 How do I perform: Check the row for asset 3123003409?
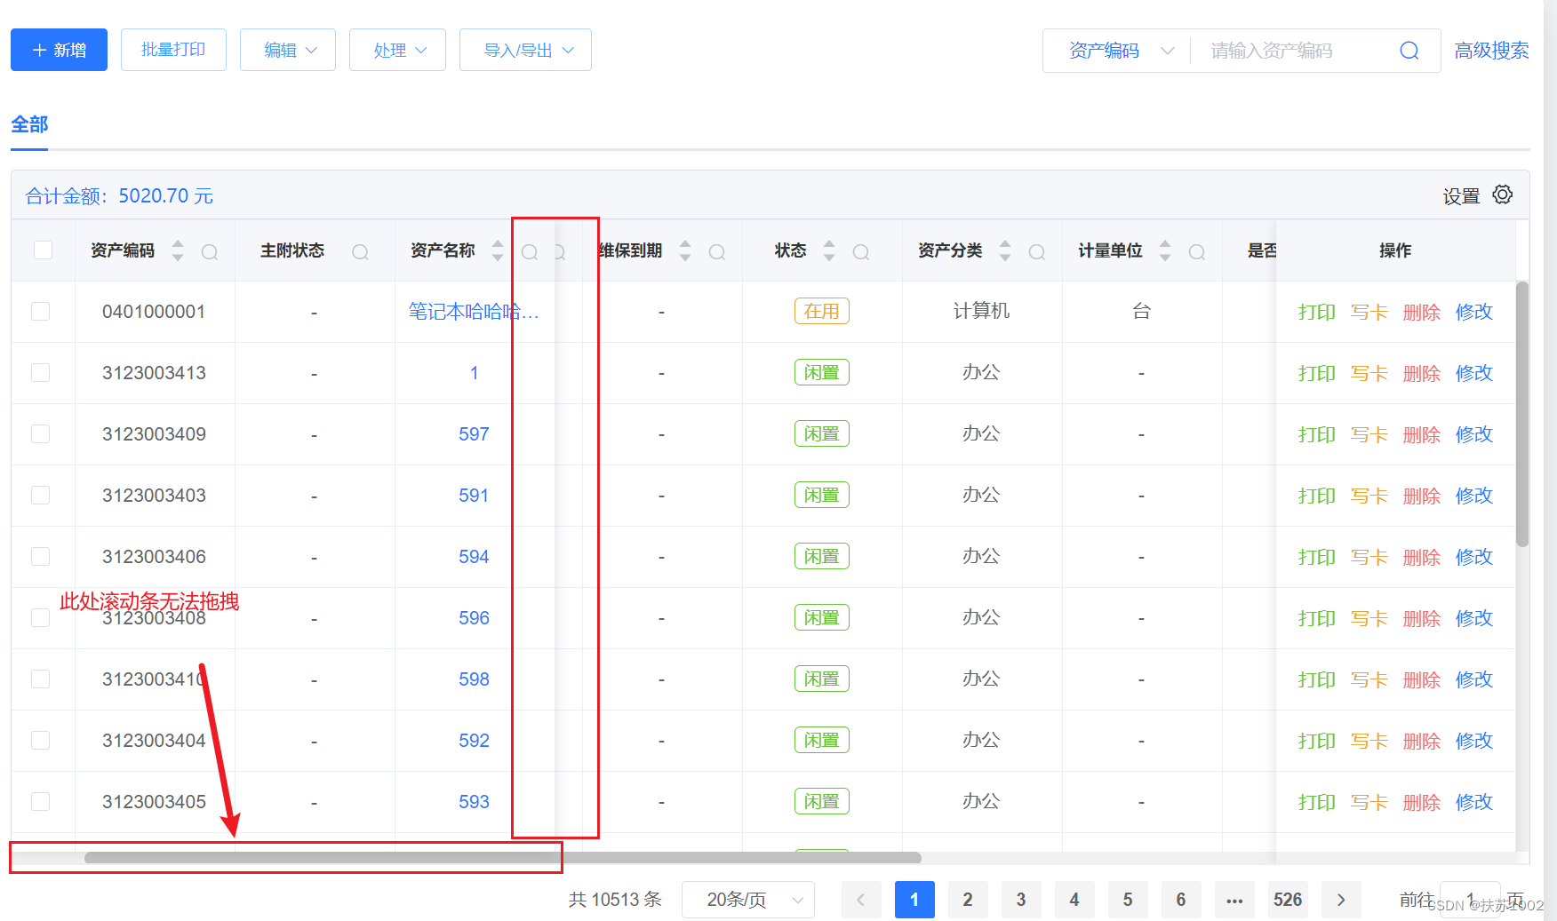tap(40, 433)
